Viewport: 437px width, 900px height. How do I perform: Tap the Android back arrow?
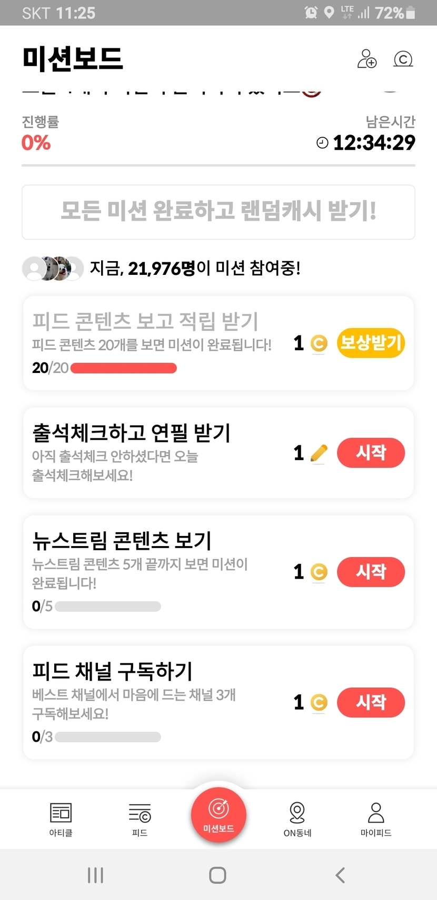point(340,875)
